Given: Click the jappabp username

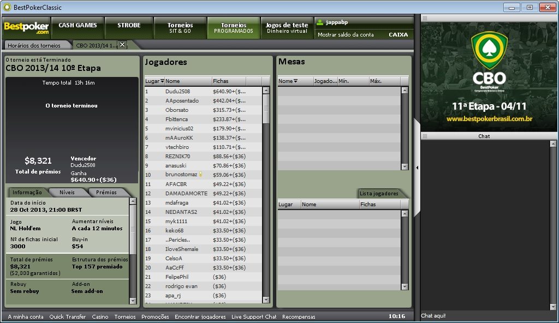Looking at the screenshot, I should click(336, 22).
